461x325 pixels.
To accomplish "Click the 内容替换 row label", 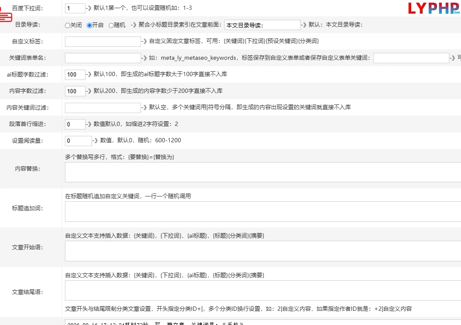I will 28,169.
